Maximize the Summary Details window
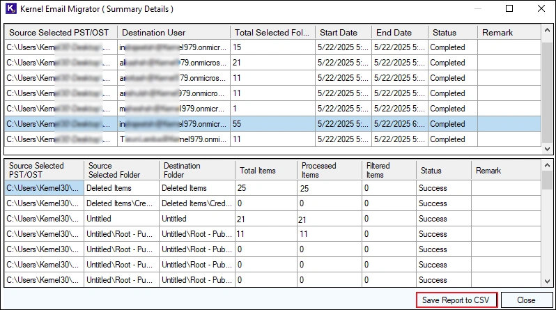The height and width of the screenshot is (310, 556). click(509, 8)
